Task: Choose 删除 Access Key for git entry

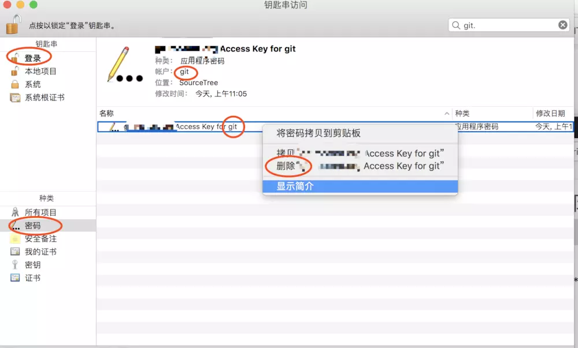Action: click(x=360, y=166)
